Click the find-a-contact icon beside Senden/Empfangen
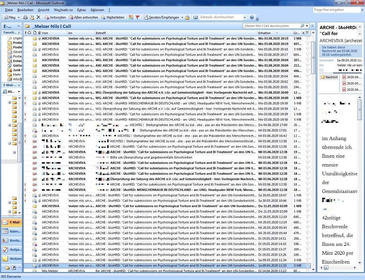Screen dimensions: 365x280 pyautogui.click(x=187, y=17)
